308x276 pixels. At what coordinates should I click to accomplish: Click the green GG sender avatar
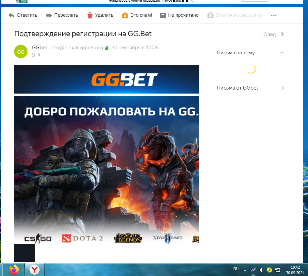coord(21,52)
